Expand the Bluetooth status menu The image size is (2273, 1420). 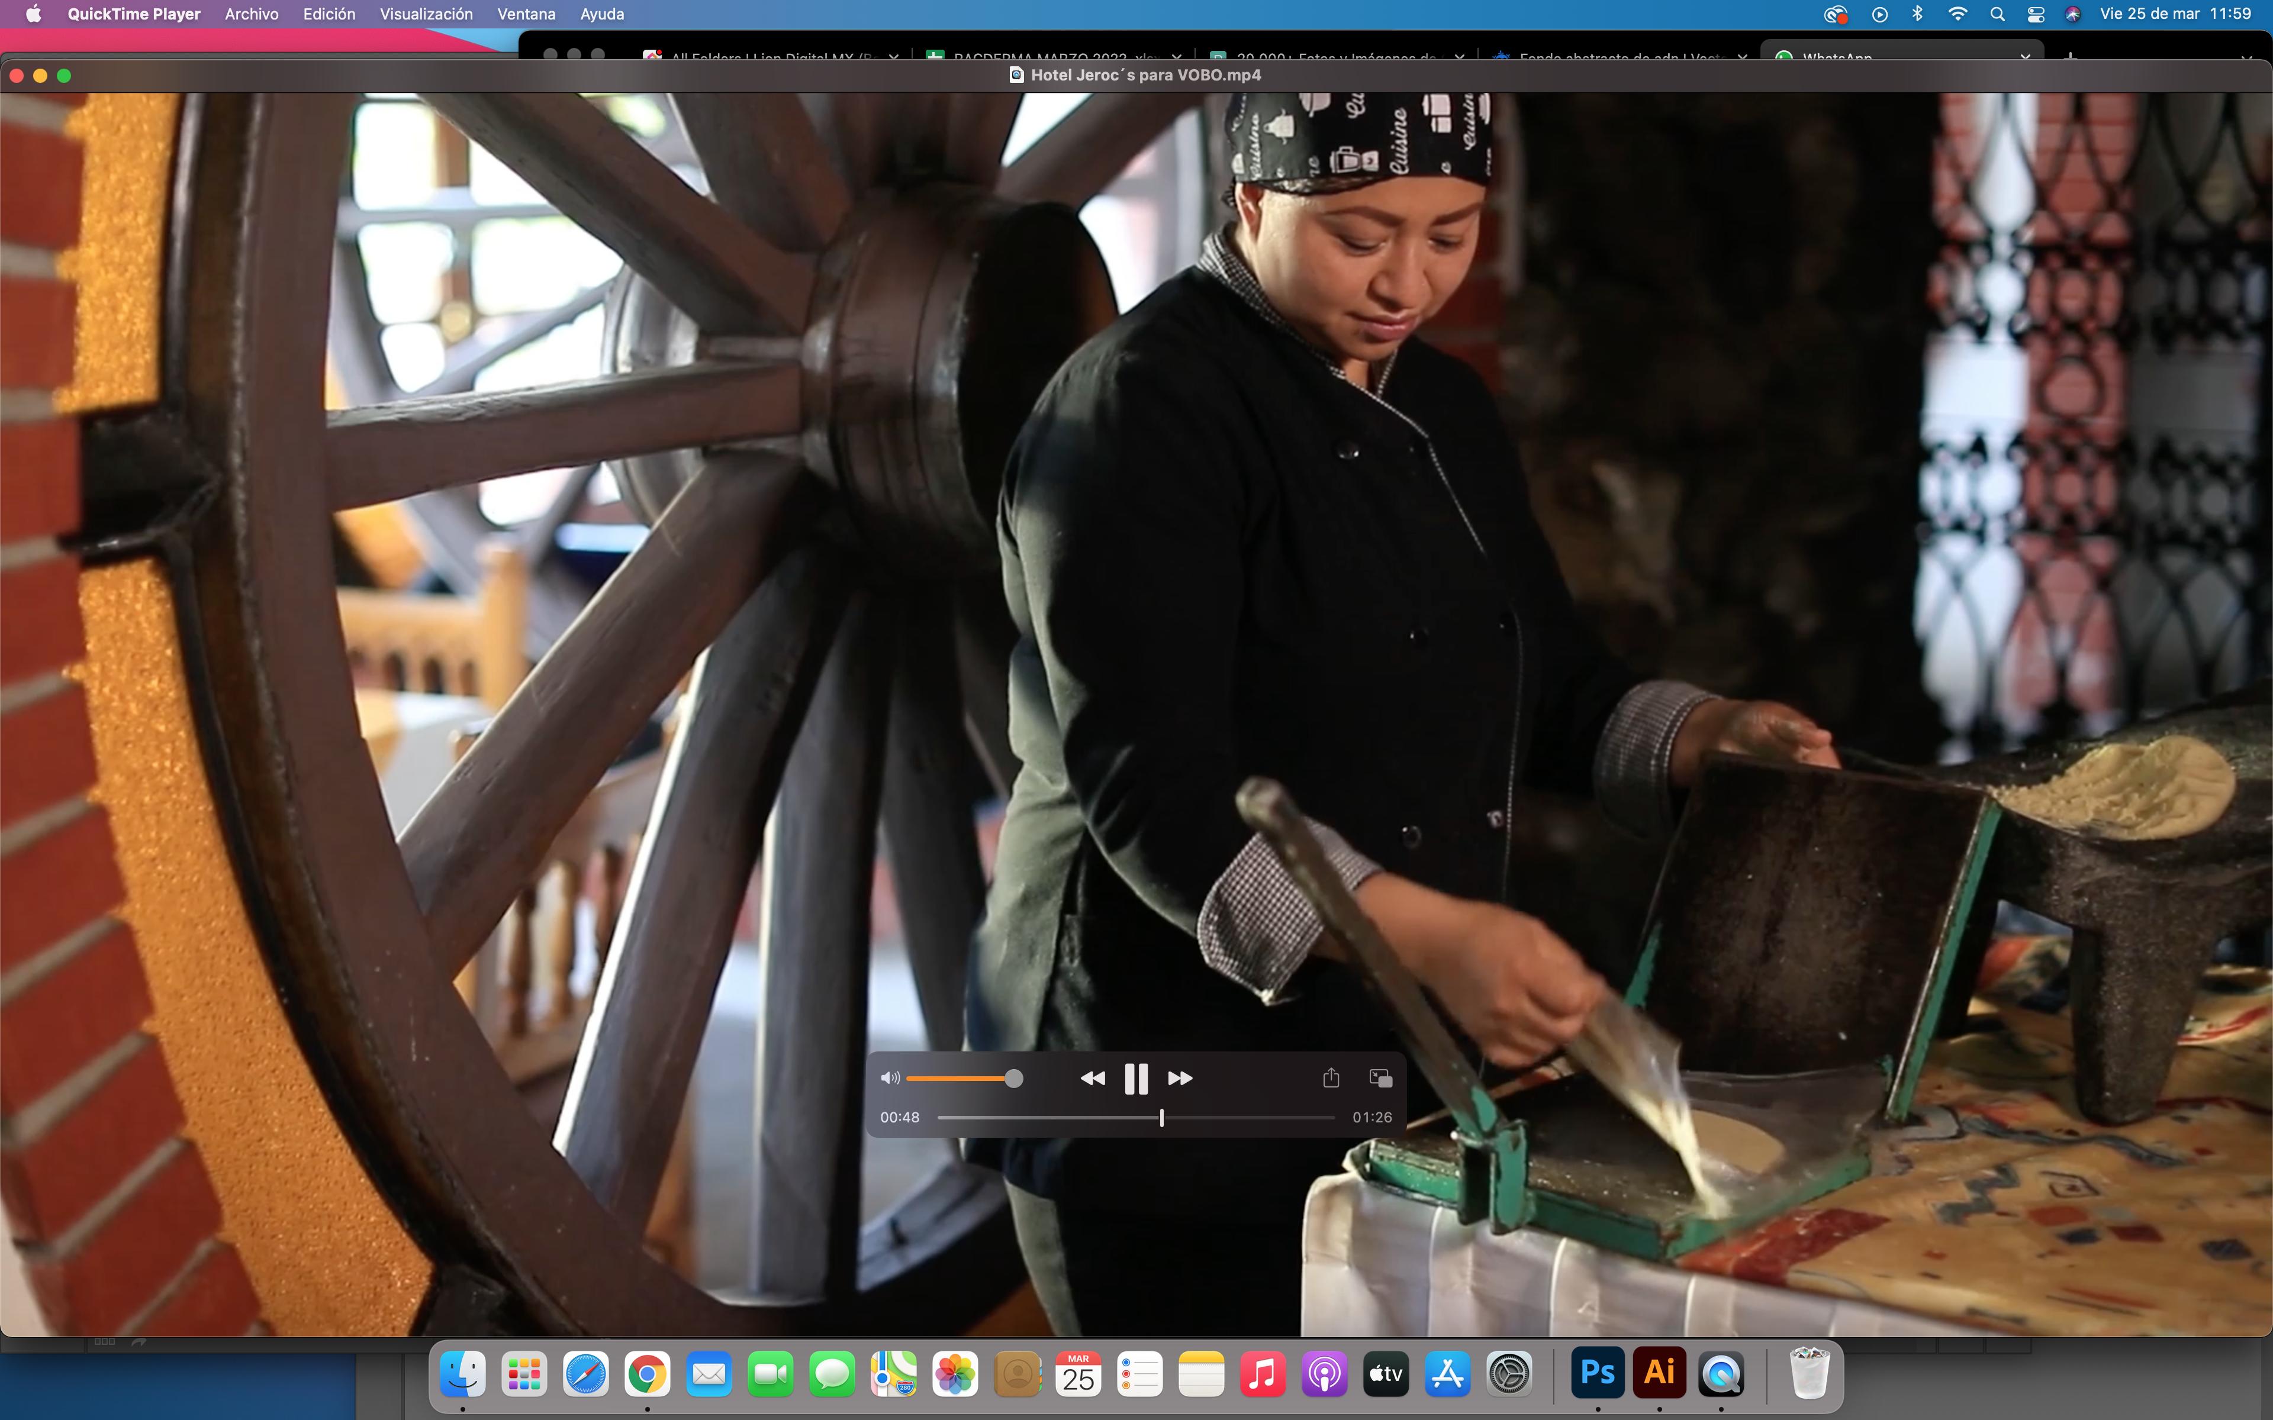[x=1918, y=14]
